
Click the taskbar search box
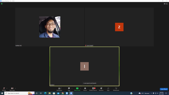pos(19,93)
